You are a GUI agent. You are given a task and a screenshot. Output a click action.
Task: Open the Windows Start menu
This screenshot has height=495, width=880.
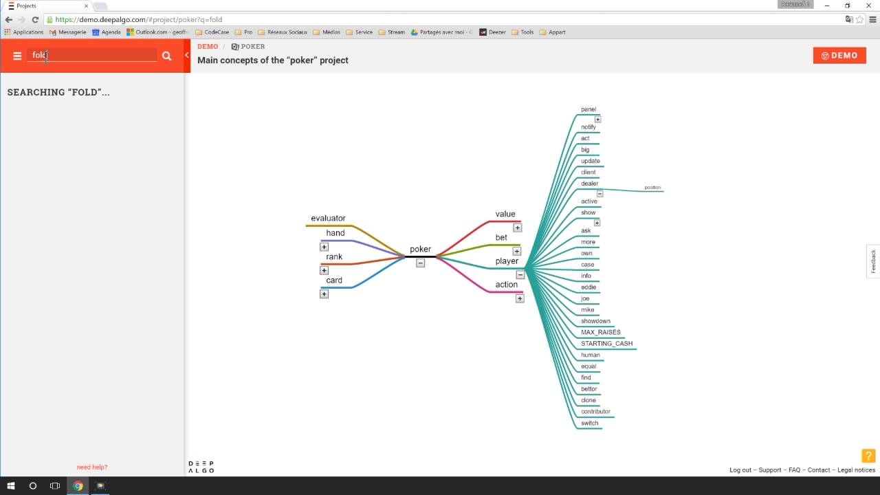point(11,486)
